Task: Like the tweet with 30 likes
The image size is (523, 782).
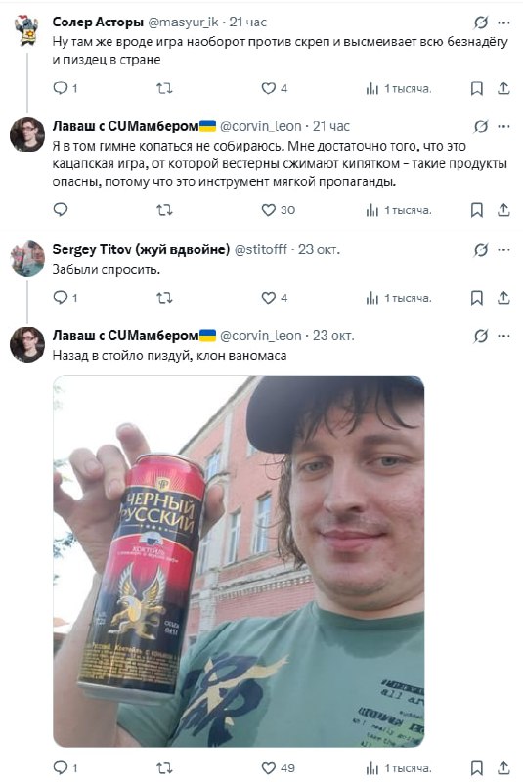Action: coord(268,210)
